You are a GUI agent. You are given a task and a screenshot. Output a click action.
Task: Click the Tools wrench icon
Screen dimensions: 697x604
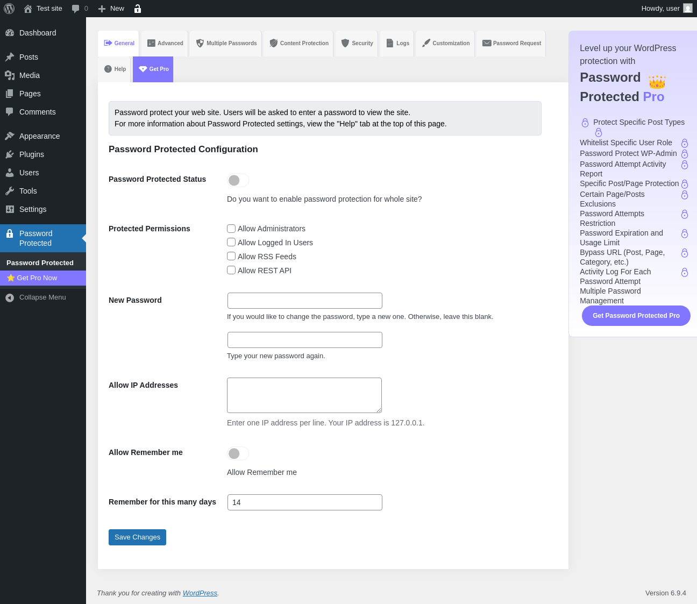tap(10, 191)
